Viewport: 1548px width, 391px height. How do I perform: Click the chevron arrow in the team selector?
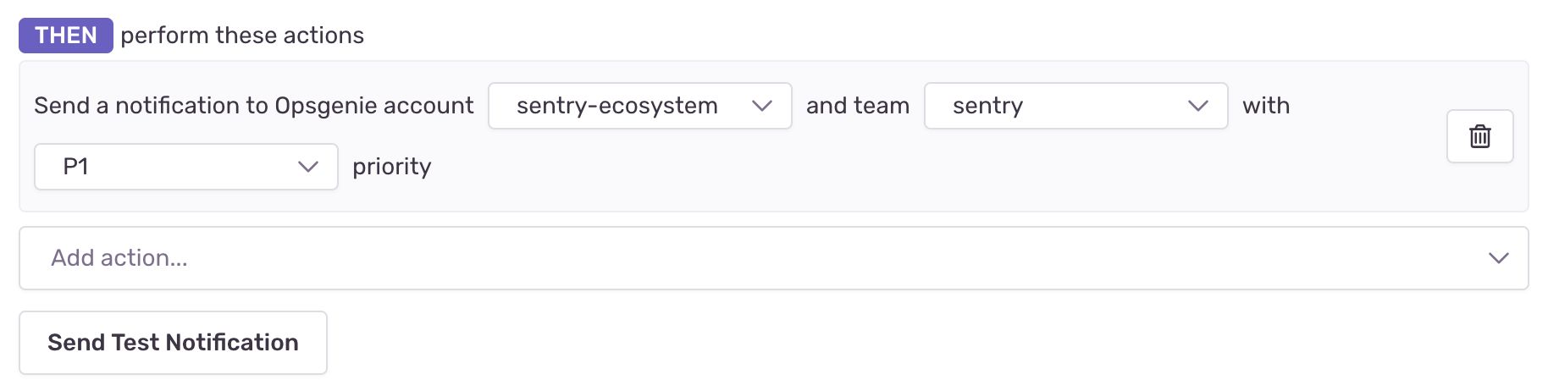1197,106
